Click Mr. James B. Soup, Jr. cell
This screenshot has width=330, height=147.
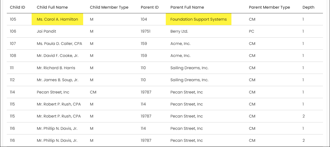tap(58, 80)
